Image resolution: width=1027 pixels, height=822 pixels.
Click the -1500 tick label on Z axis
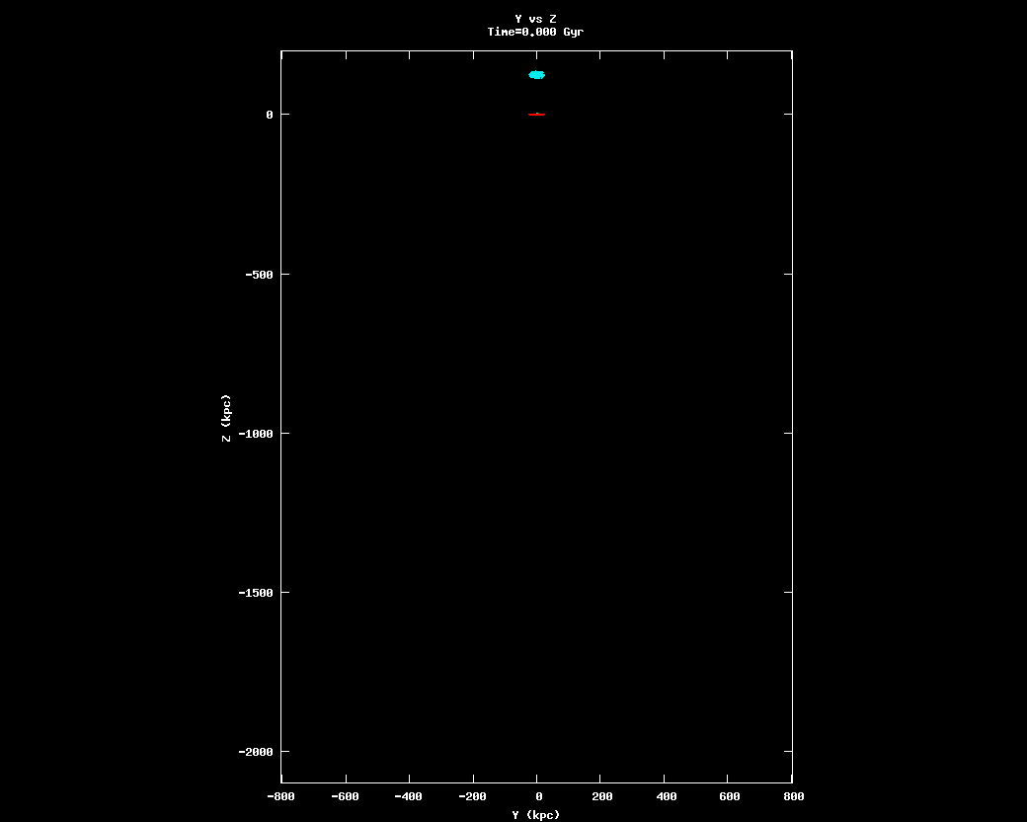click(x=256, y=593)
